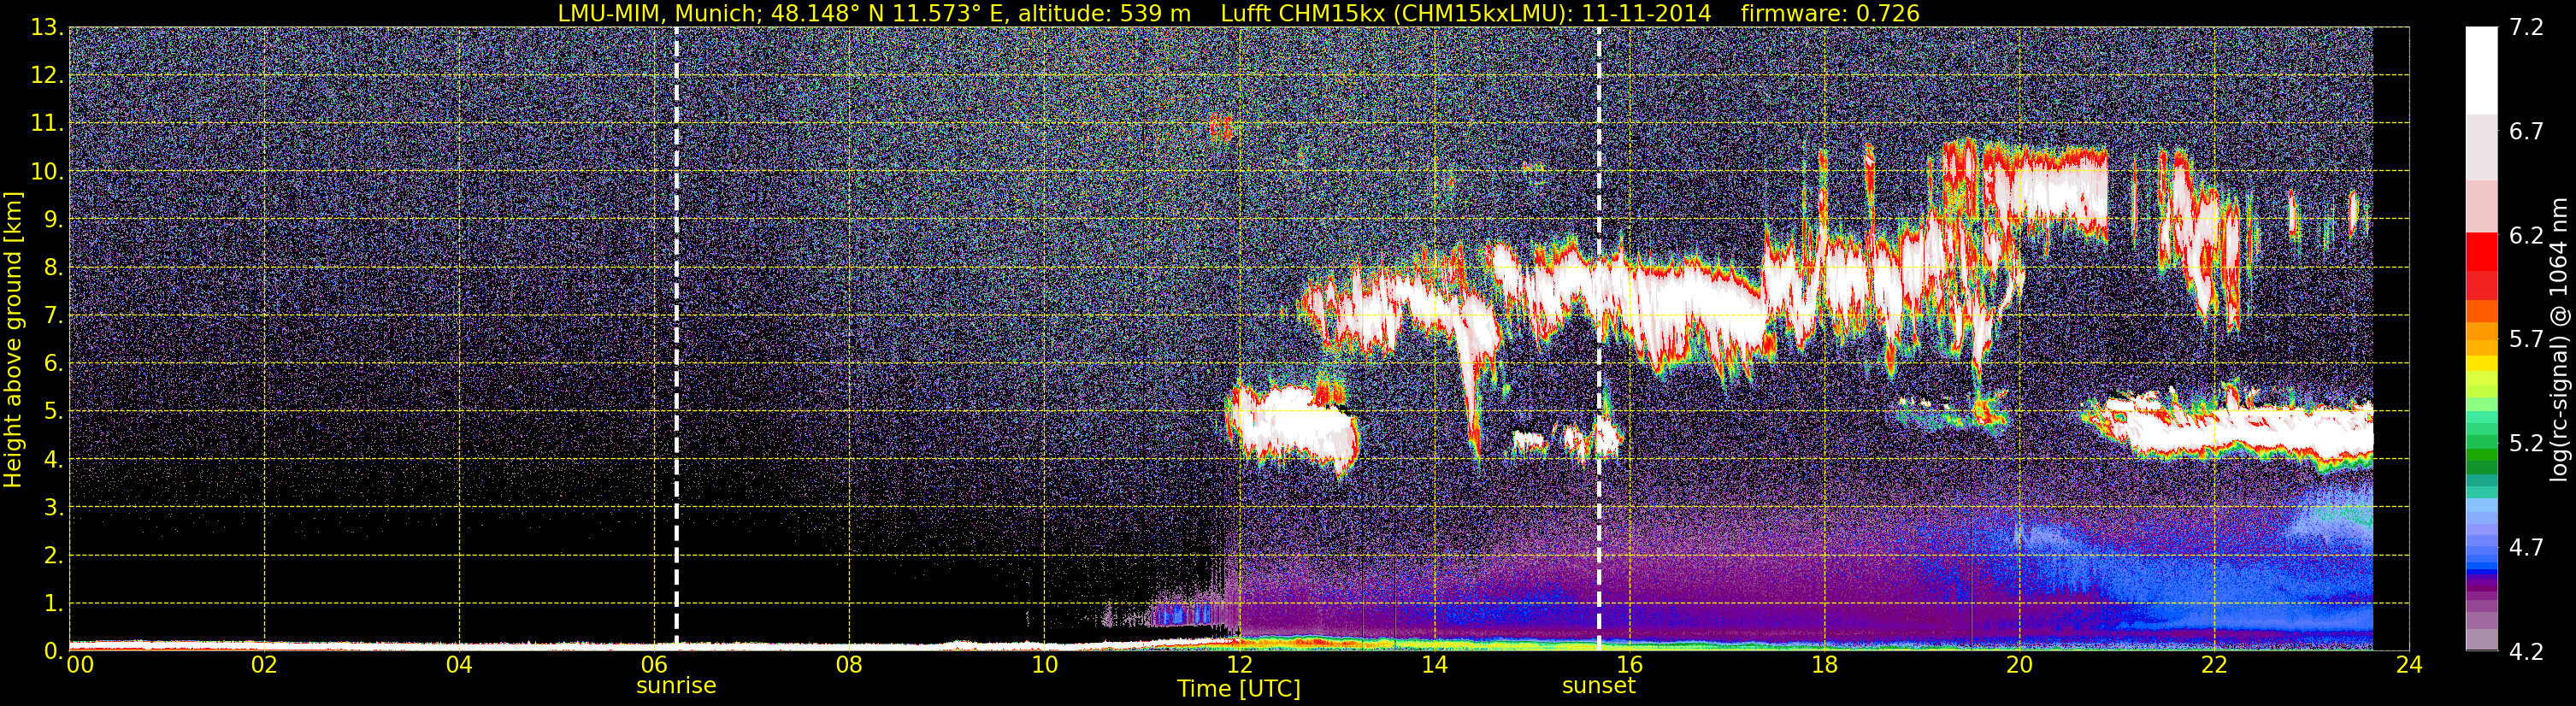Click the time axis tick '02'
The height and width of the screenshot is (706, 2576).
264,665
